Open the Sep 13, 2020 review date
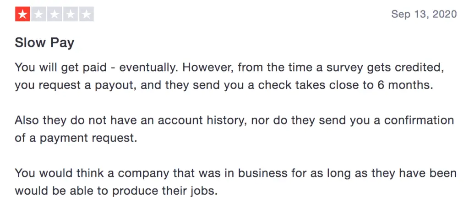469x202 pixels. [x=424, y=14]
